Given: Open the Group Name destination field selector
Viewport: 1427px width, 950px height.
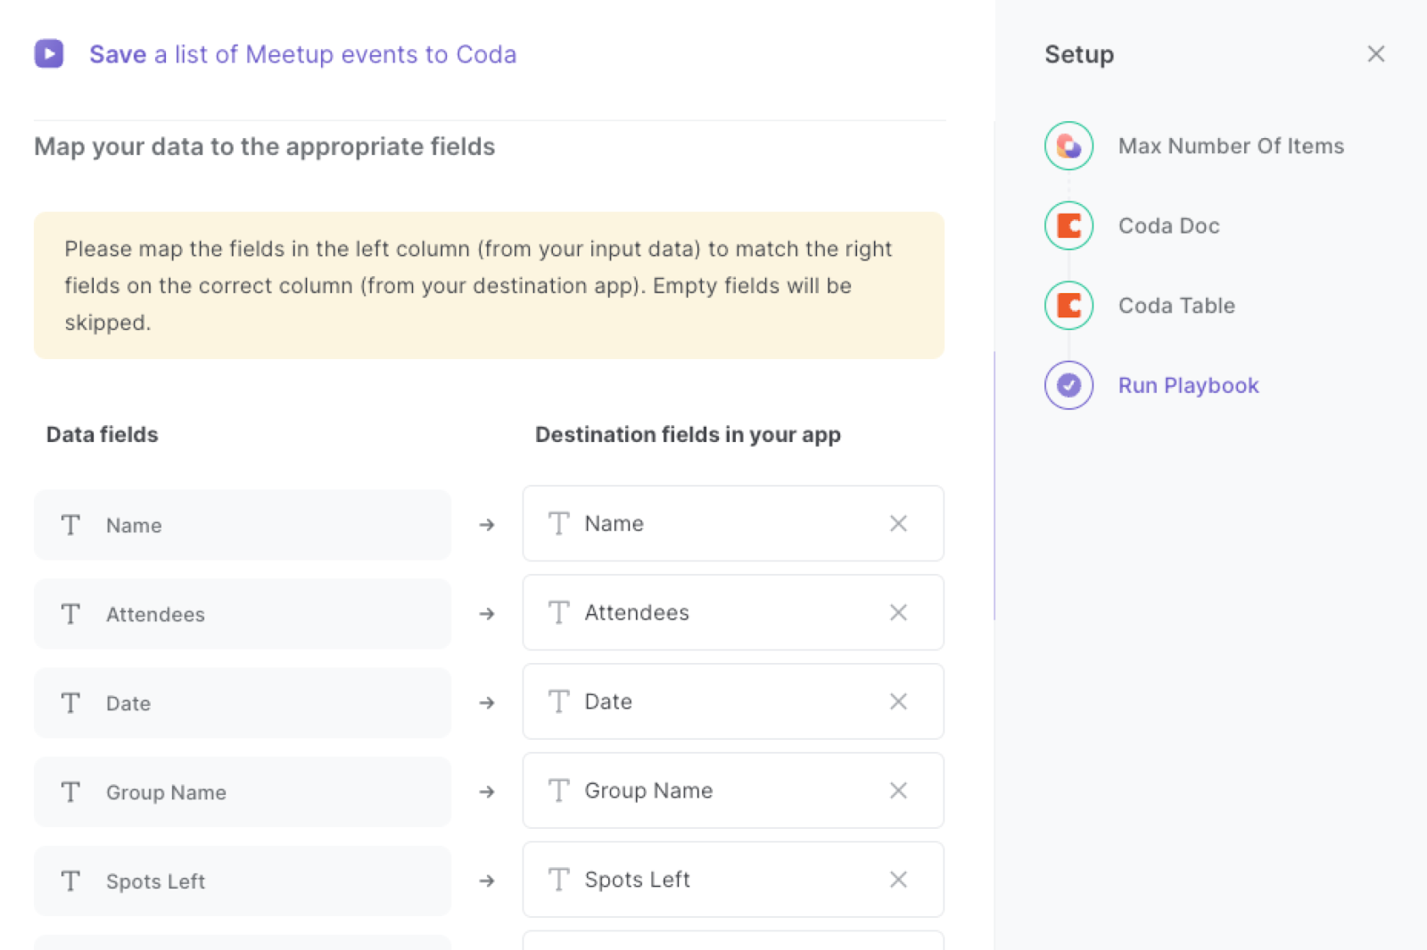Looking at the screenshot, I should (x=733, y=790).
